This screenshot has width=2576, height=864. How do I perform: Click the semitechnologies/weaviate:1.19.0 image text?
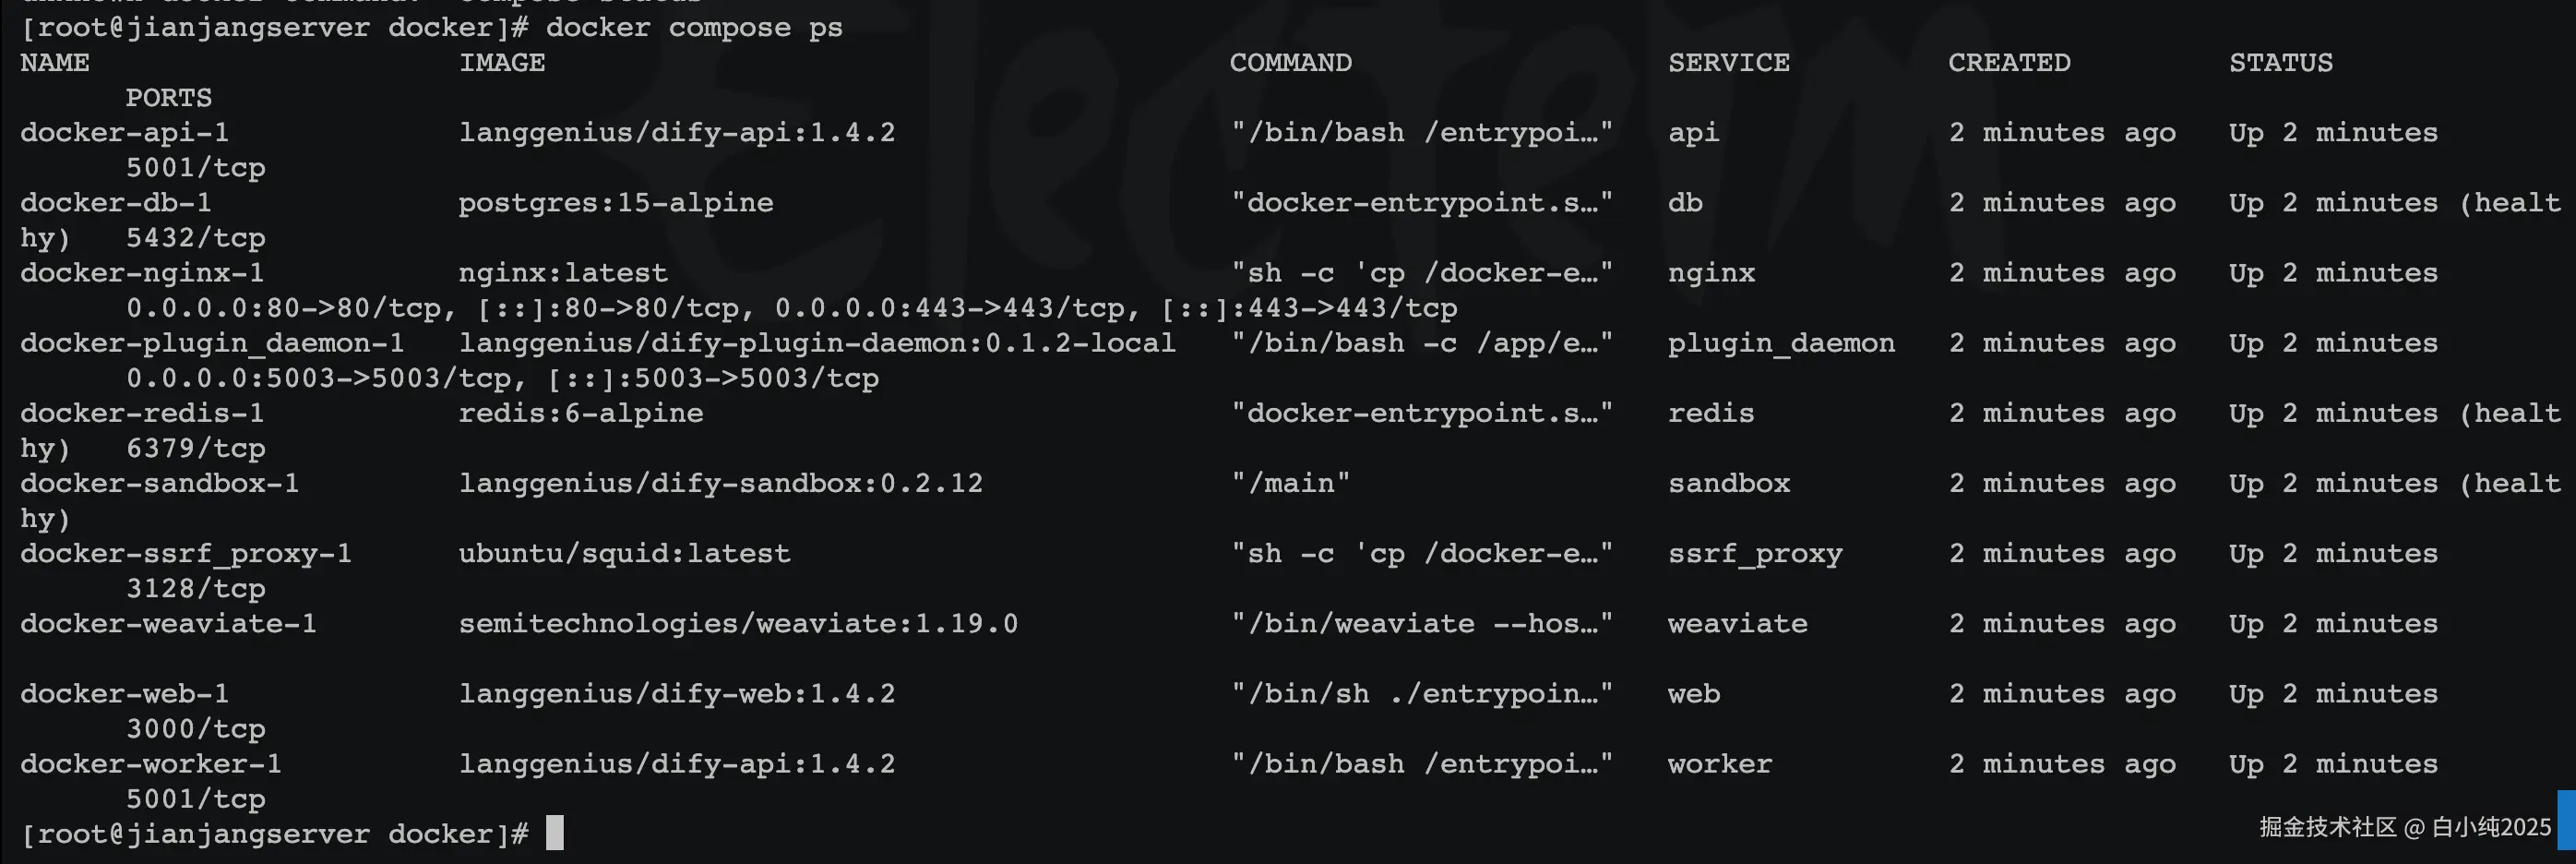(x=738, y=624)
